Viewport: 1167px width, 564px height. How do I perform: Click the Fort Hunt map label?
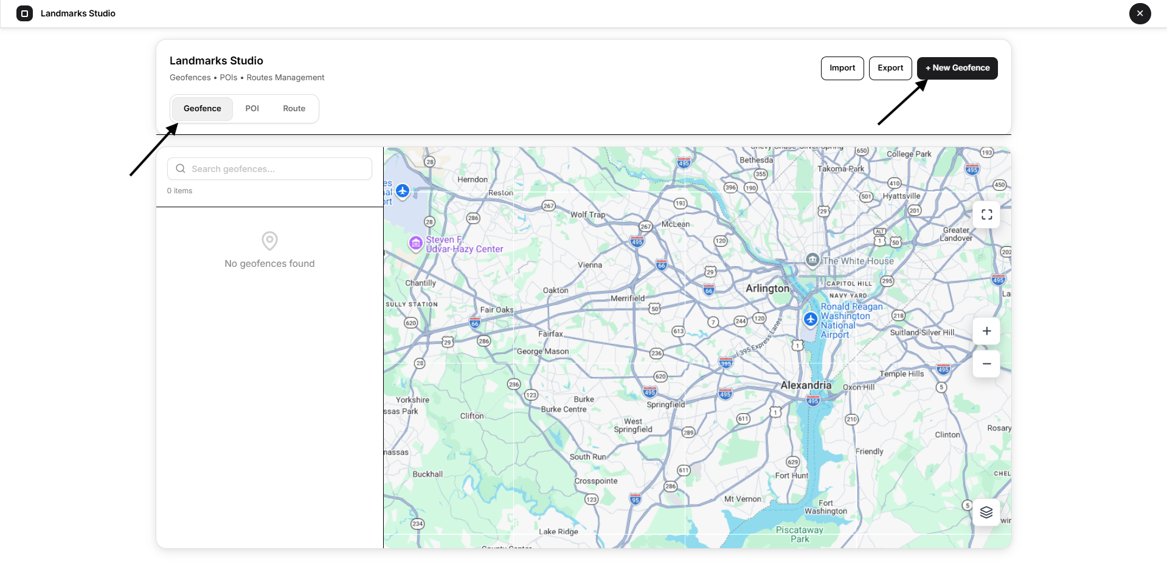click(792, 476)
